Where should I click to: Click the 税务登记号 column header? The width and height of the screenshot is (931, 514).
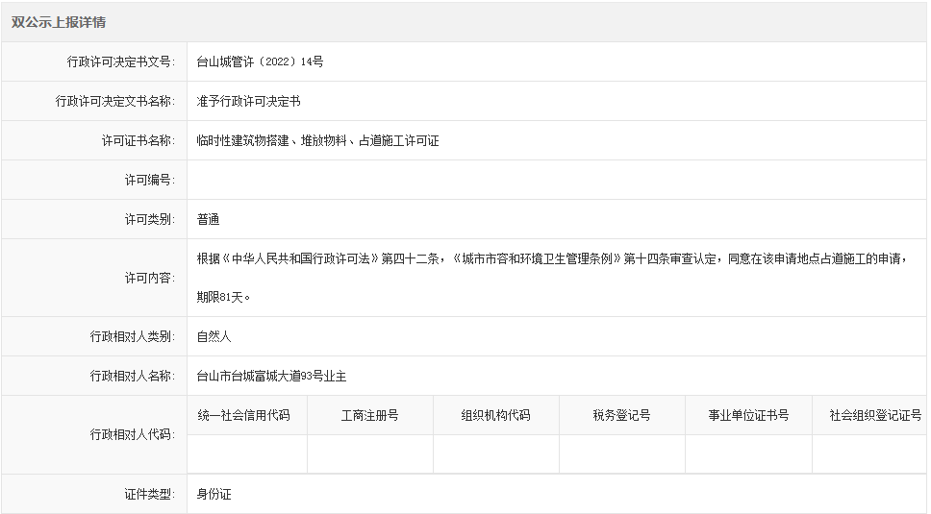(x=621, y=415)
